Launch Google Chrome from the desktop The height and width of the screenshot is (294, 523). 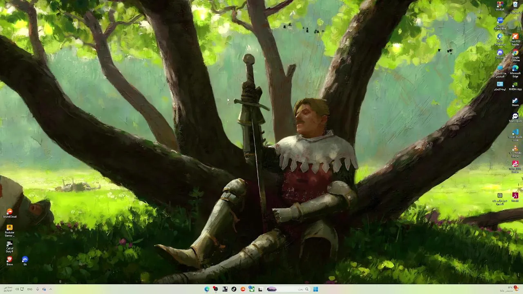pos(515,56)
